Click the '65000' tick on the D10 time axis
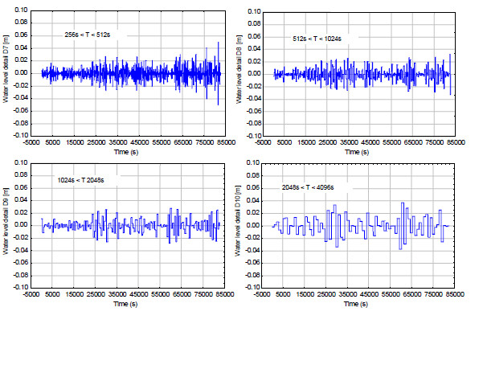The width and height of the screenshot is (483, 377). (x=411, y=294)
